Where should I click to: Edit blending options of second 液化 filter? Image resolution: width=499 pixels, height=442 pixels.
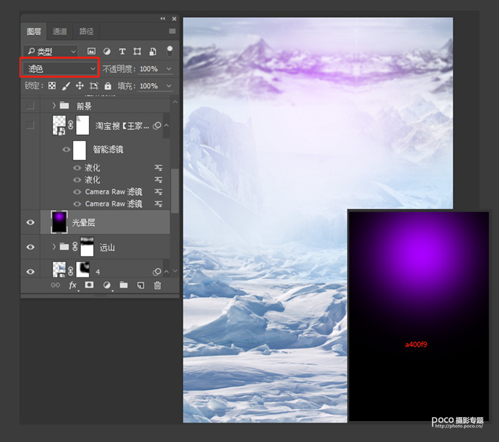tap(159, 179)
